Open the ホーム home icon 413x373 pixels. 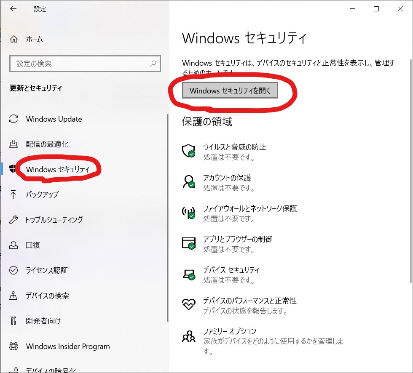coord(13,39)
